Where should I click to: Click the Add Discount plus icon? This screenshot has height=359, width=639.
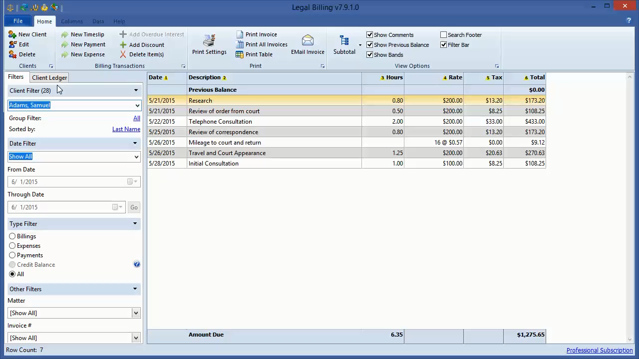pos(123,44)
